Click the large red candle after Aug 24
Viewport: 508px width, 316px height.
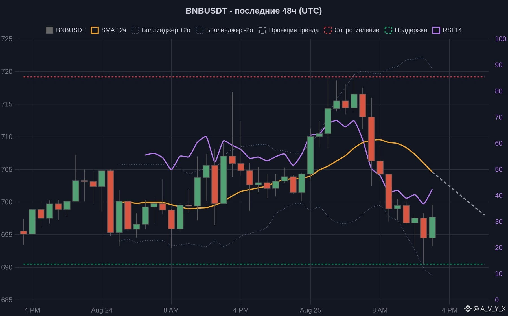(111, 202)
